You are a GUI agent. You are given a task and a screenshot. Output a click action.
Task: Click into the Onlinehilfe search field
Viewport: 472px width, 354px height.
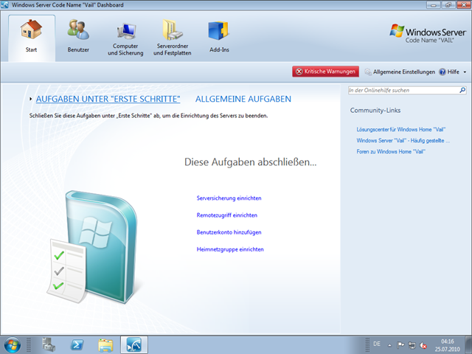pos(403,90)
